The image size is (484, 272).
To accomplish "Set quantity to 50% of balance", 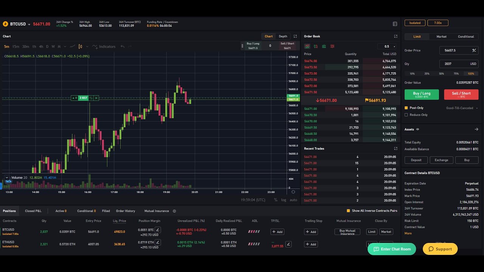I will click(441, 74).
